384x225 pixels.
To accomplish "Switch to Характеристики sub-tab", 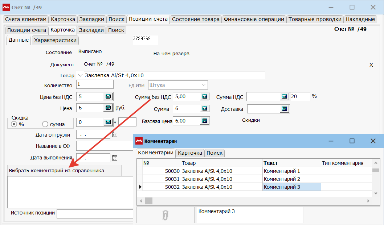I will tap(55, 40).
